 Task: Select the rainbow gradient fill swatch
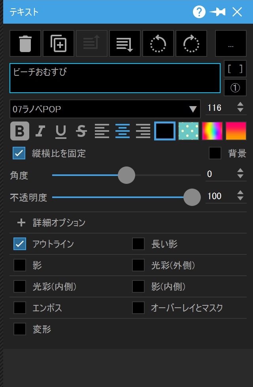212,131
